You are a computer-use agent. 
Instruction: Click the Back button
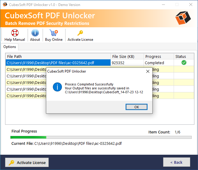coord(176,162)
